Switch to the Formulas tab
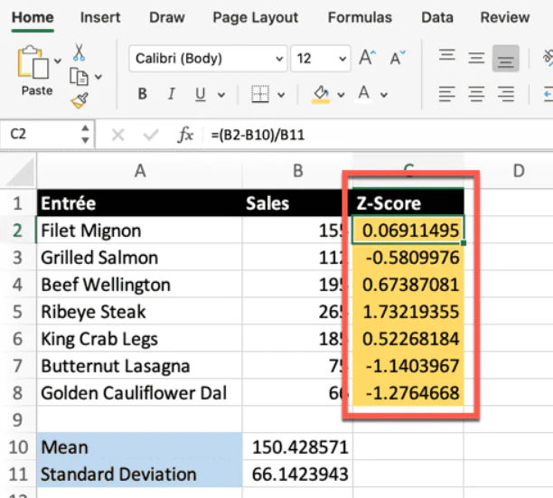 (360, 17)
